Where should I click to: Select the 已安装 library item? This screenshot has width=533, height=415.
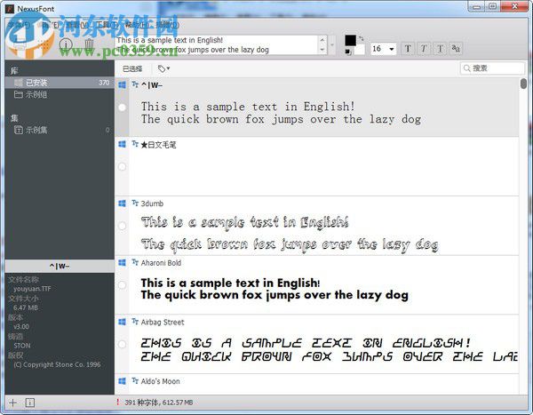point(60,83)
